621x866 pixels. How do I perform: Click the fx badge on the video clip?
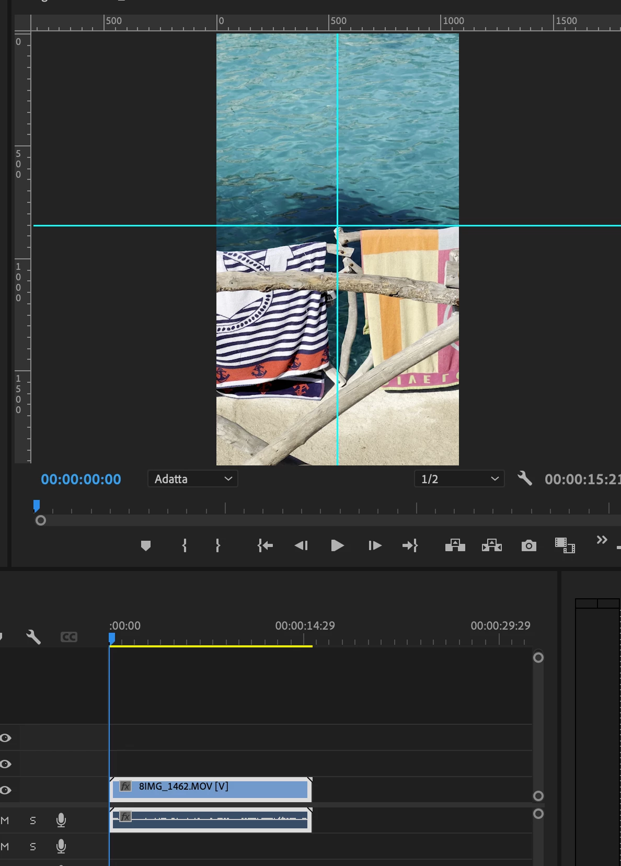tap(125, 787)
